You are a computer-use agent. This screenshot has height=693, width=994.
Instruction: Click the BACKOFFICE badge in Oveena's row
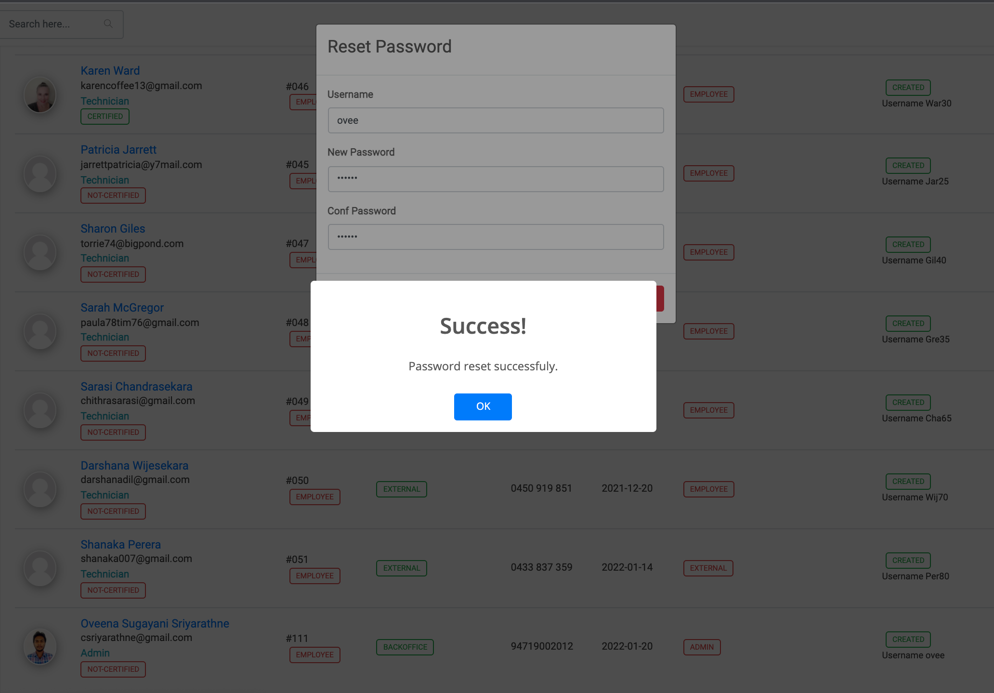pyautogui.click(x=405, y=647)
